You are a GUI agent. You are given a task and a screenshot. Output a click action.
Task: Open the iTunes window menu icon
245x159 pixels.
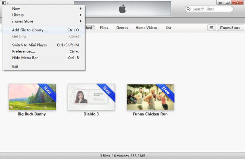[5, 3]
